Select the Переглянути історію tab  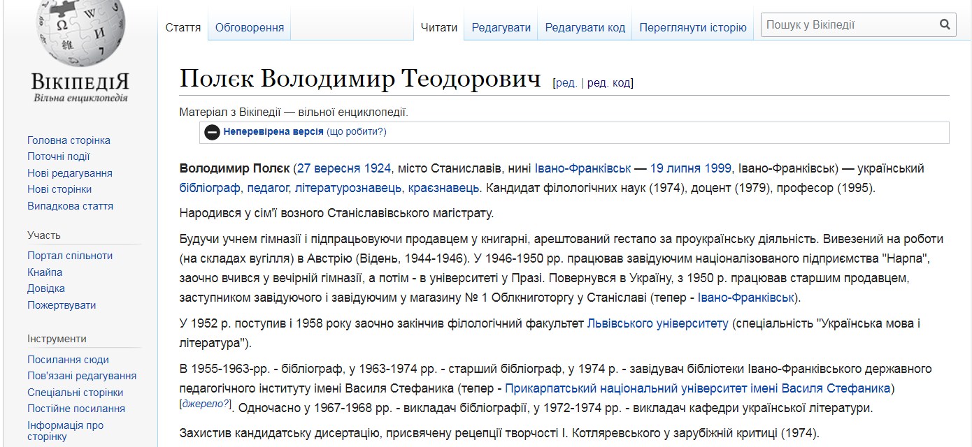pyautogui.click(x=692, y=28)
